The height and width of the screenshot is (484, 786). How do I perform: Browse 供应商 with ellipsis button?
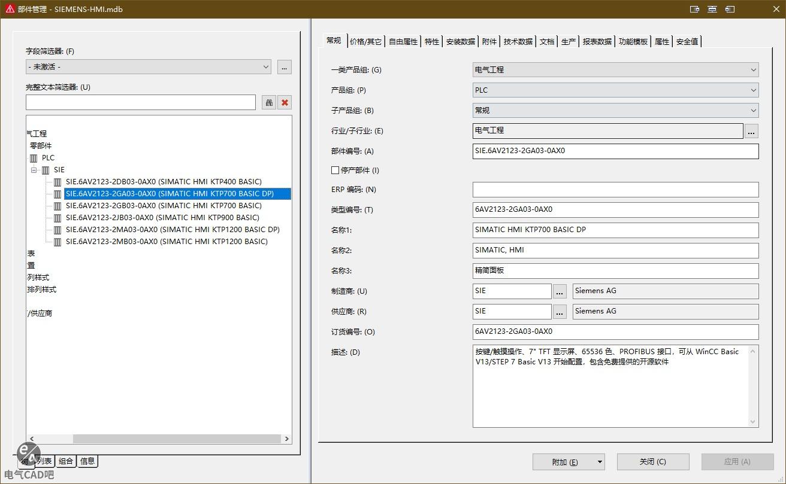tap(560, 312)
